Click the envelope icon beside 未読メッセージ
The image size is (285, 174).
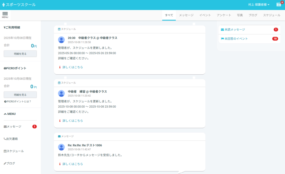point(222,29)
